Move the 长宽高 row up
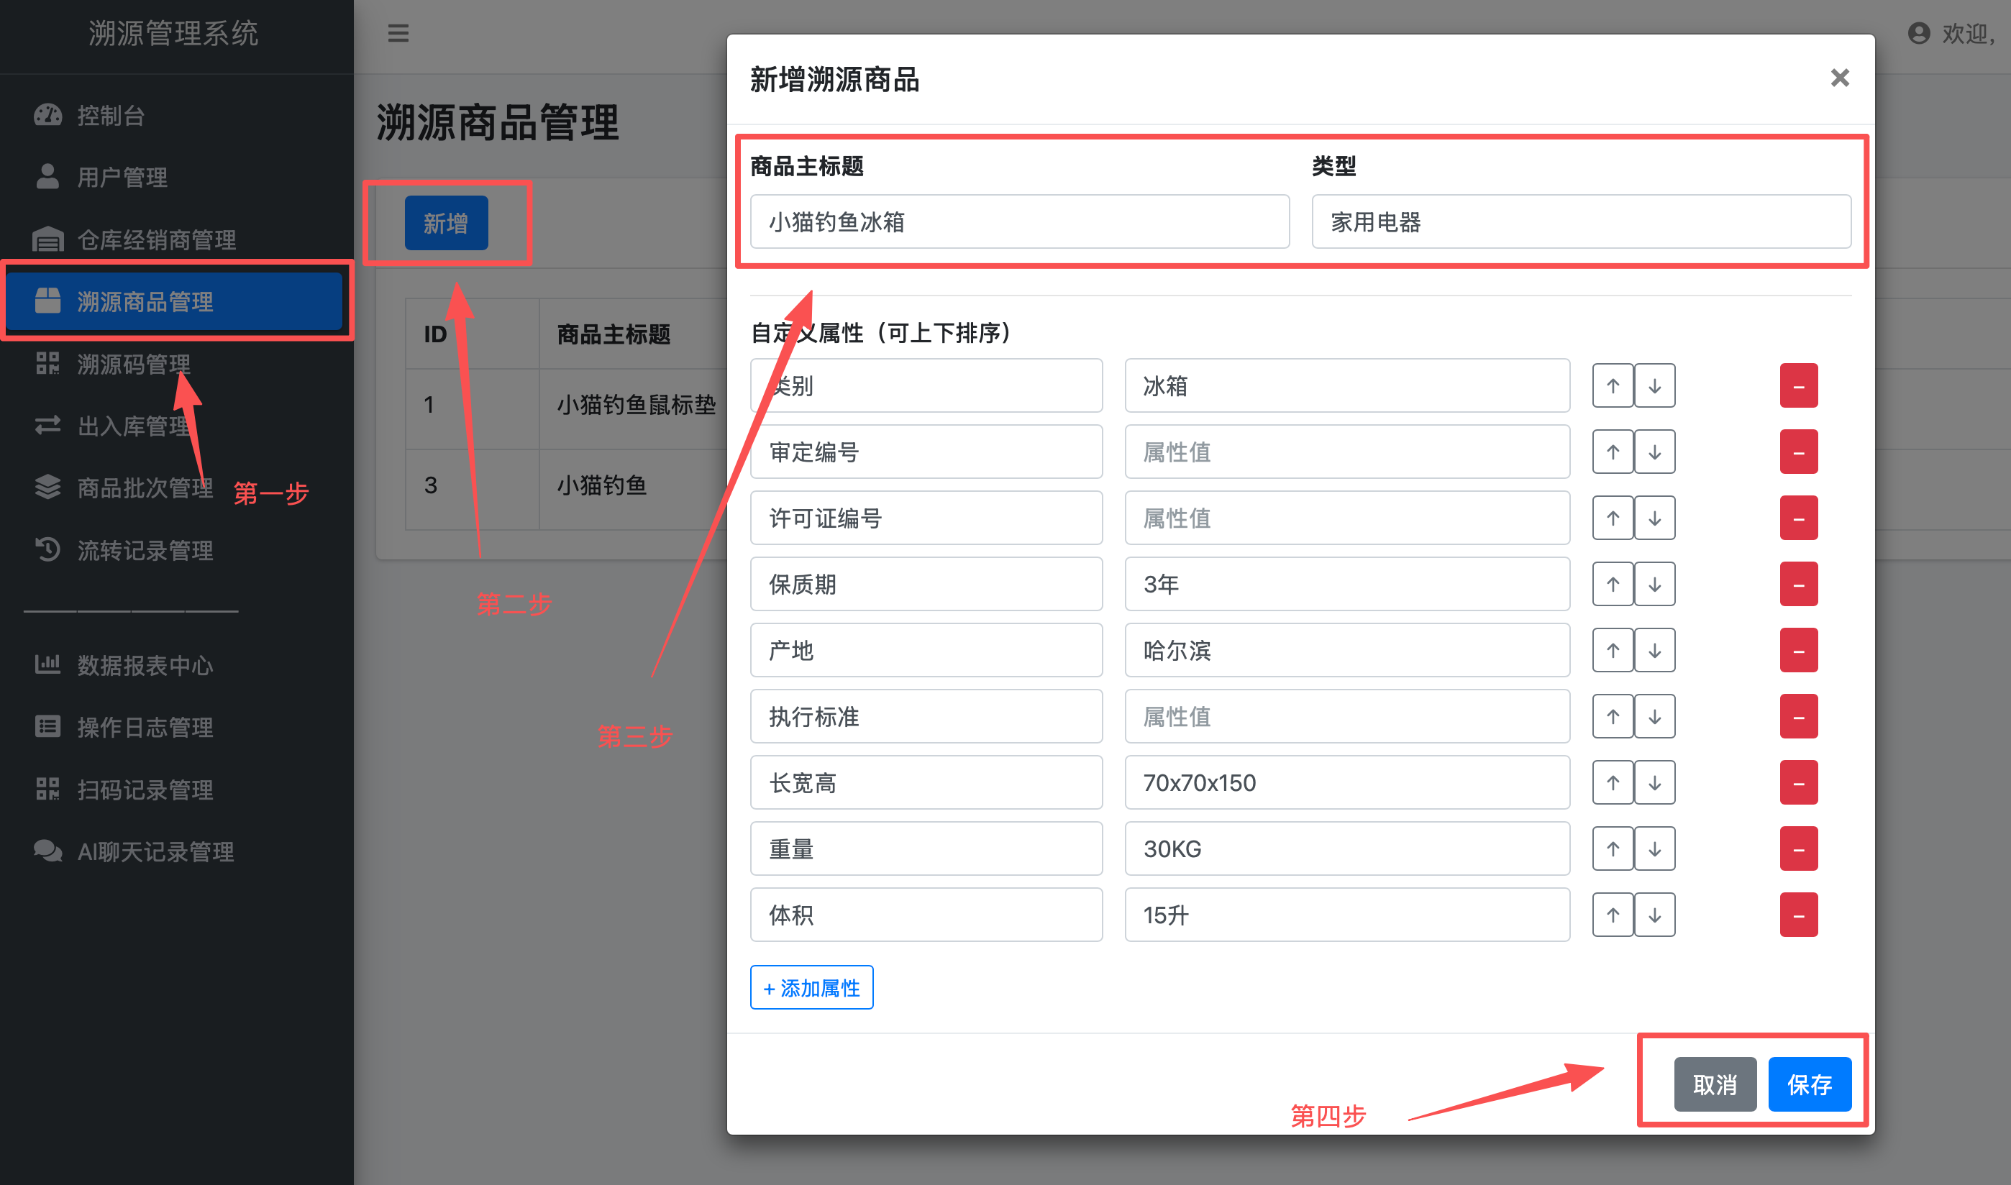 [x=1613, y=783]
